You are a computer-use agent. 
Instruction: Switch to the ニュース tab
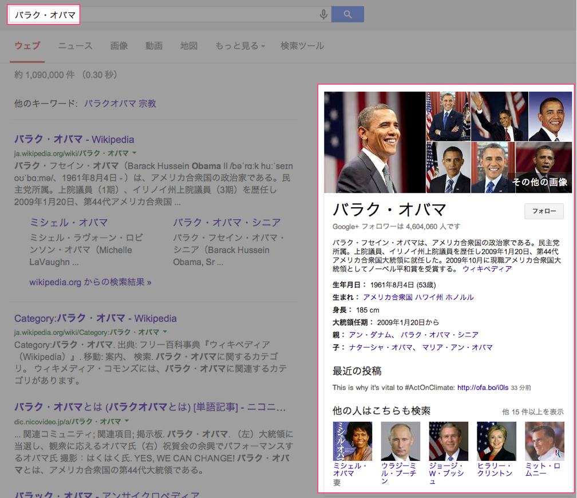75,46
